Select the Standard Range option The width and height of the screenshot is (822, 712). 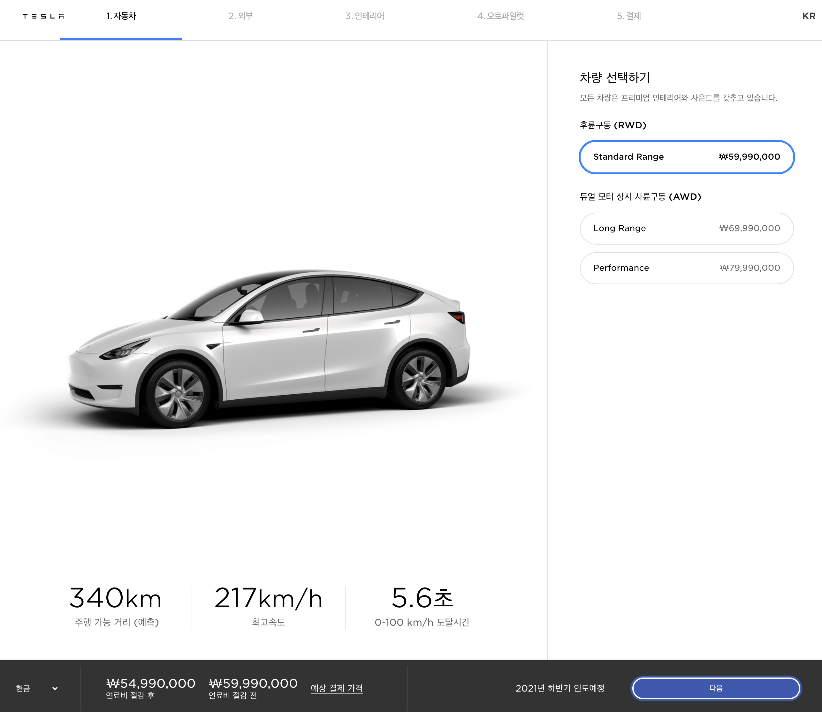click(687, 157)
